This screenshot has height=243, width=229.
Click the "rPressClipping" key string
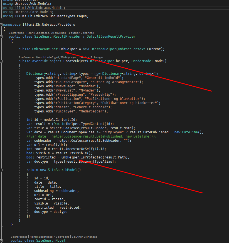[69, 95]
